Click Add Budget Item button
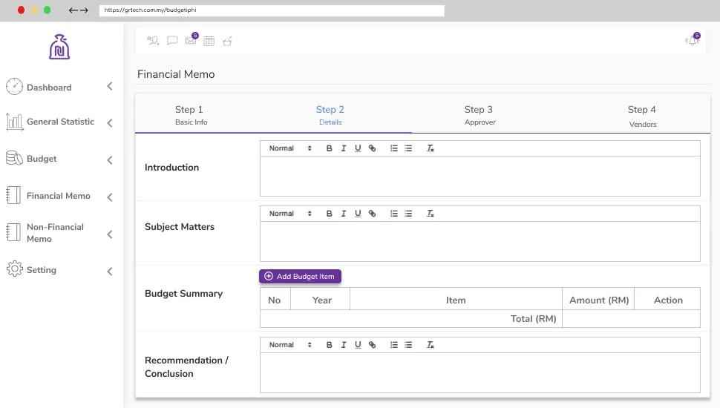Viewport: 720px width, 408px height. (300, 276)
